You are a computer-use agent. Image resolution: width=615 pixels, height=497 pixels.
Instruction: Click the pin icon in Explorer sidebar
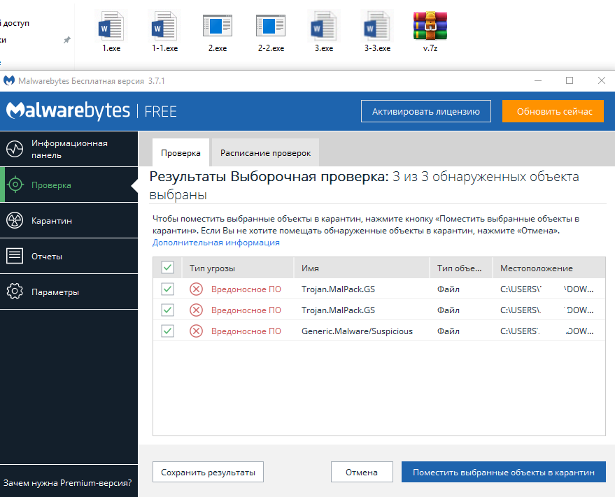pos(67,40)
